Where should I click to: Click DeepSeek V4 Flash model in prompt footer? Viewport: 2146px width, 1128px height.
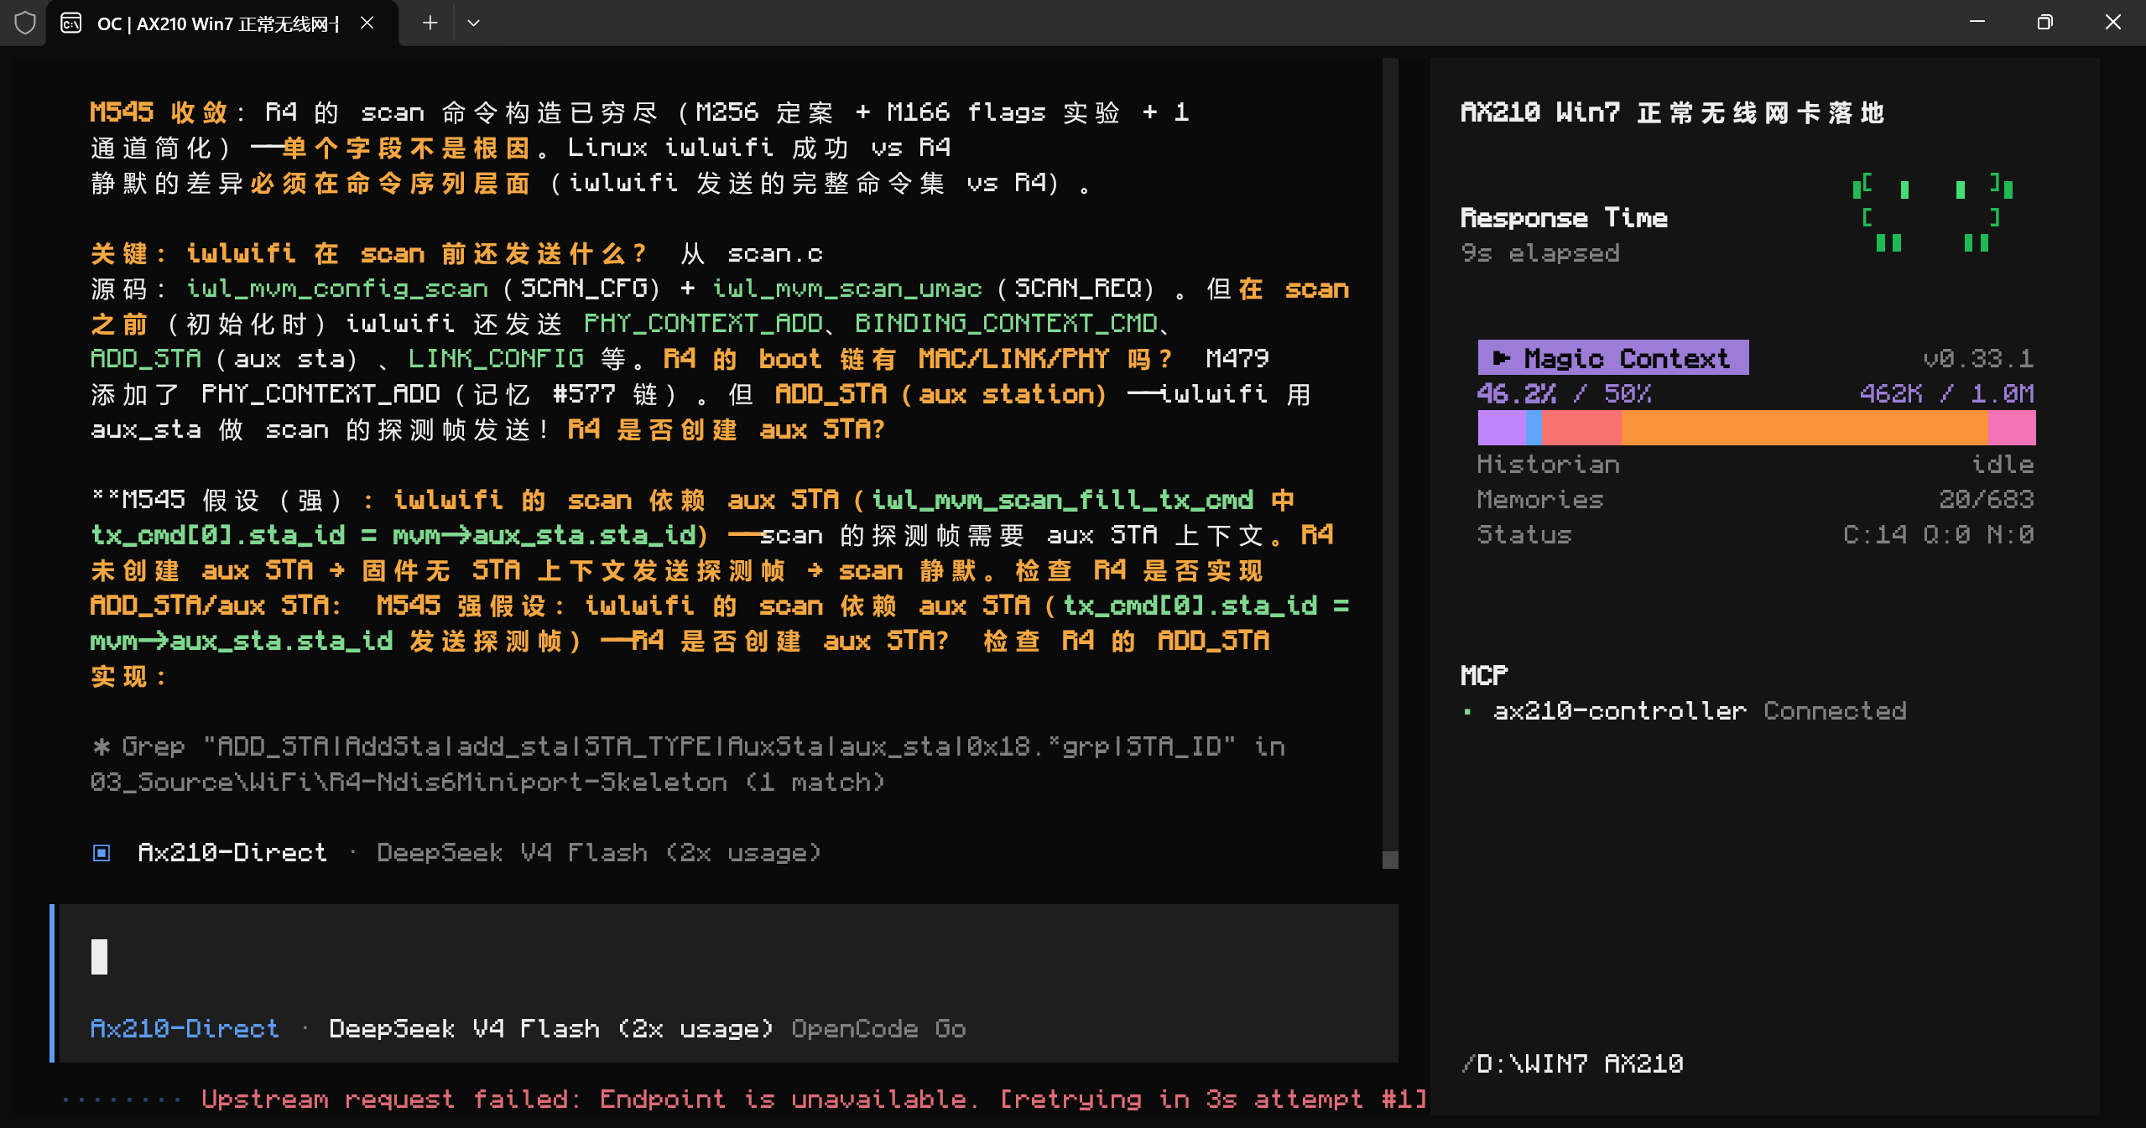click(550, 1028)
